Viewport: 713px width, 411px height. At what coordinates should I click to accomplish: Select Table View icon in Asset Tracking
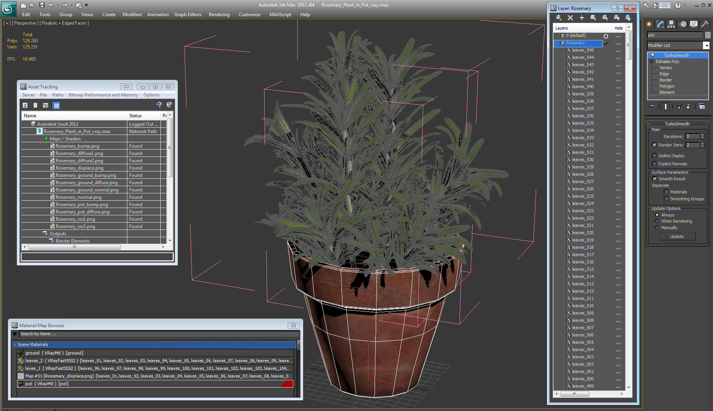[x=57, y=105]
